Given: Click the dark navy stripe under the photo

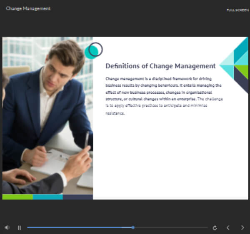Looking at the screenshot, I should pos(78,197).
